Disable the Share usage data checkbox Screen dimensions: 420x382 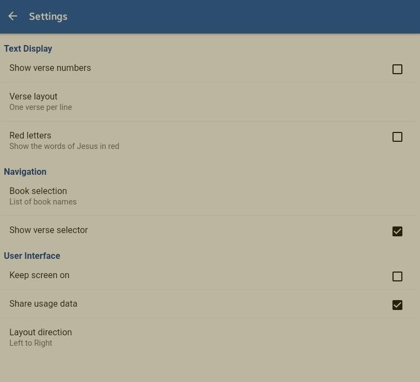click(x=397, y=305)
